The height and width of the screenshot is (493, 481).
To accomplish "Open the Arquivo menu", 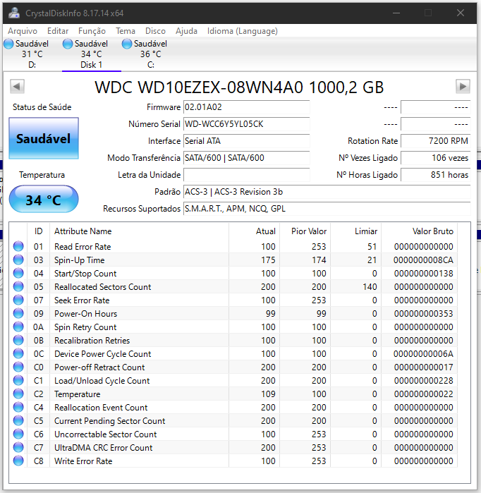I will [23, 31].
